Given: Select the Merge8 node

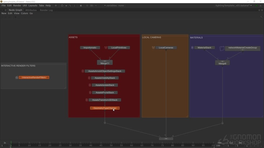Looking at the screenshot, I should pyautogui.click(x=222, y=64).
